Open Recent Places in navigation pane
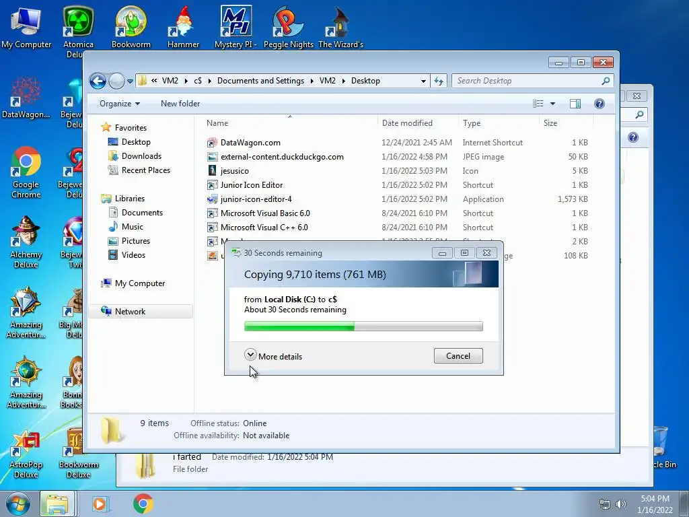The height and width of the screenshot is (517, 689). (139, 170)
